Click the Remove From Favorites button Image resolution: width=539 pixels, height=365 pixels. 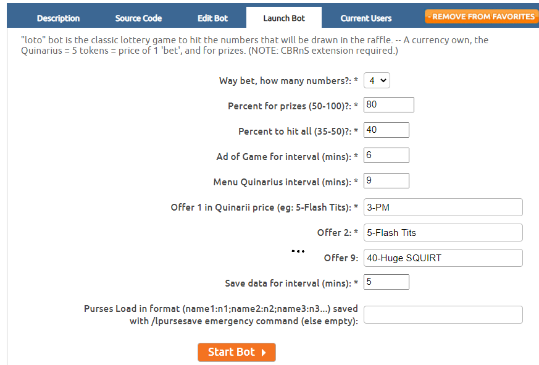click(x=481, y=17)
